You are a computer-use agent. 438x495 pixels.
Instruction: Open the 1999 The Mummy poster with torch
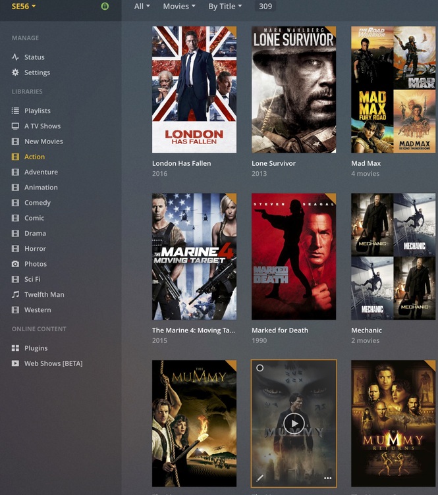(194, 423)
